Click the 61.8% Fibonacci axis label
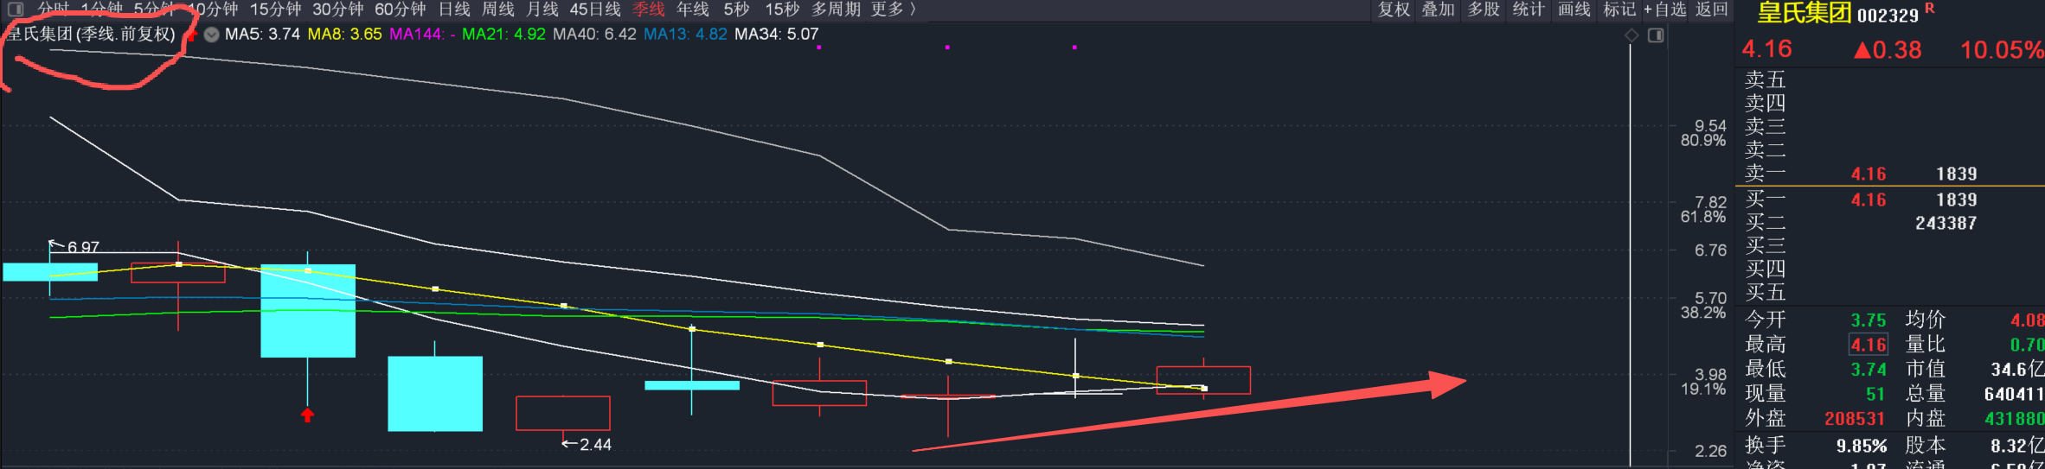This screenshot has width=2045, height=469. [x=1702, y=218]
